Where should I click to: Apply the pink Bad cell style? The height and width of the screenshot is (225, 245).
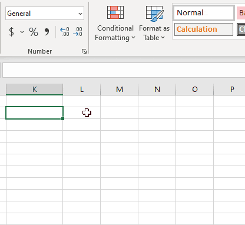241,13
